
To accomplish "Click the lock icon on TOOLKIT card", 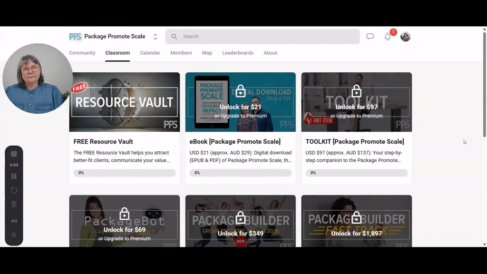I will pyautogui.click(x=357, y=91).
